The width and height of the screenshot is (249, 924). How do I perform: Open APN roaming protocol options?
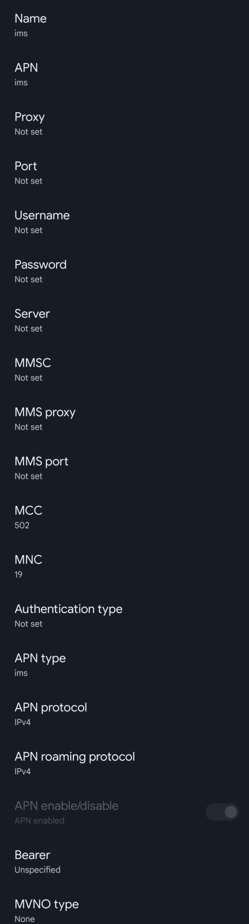[x=124, y=763]
